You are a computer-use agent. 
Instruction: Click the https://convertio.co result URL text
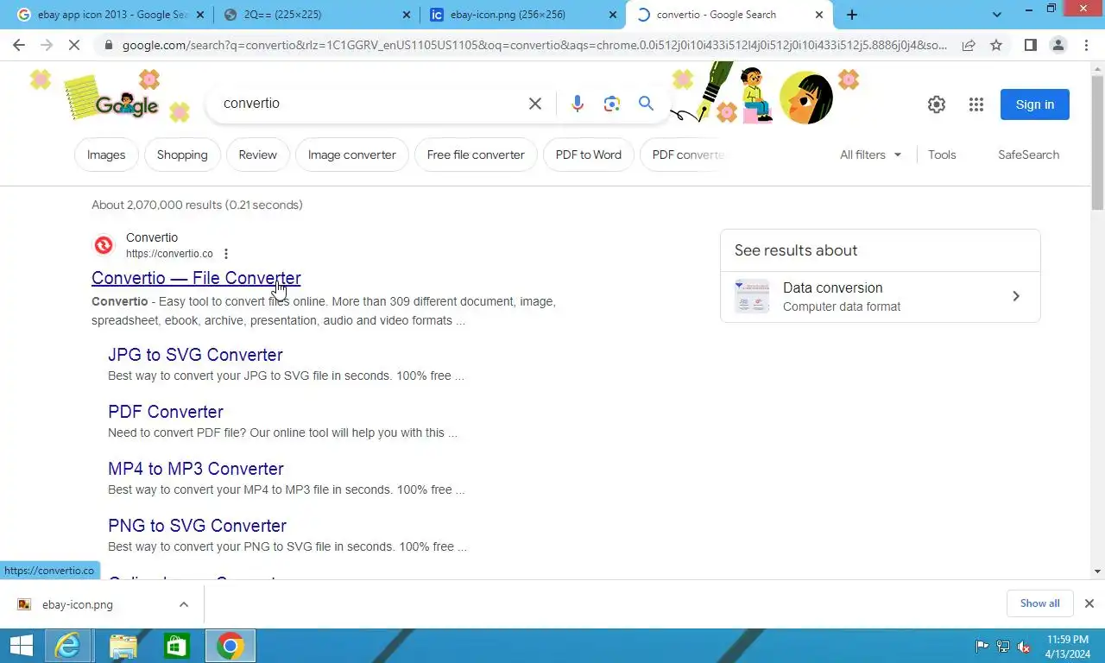click(x=169, y=254)
